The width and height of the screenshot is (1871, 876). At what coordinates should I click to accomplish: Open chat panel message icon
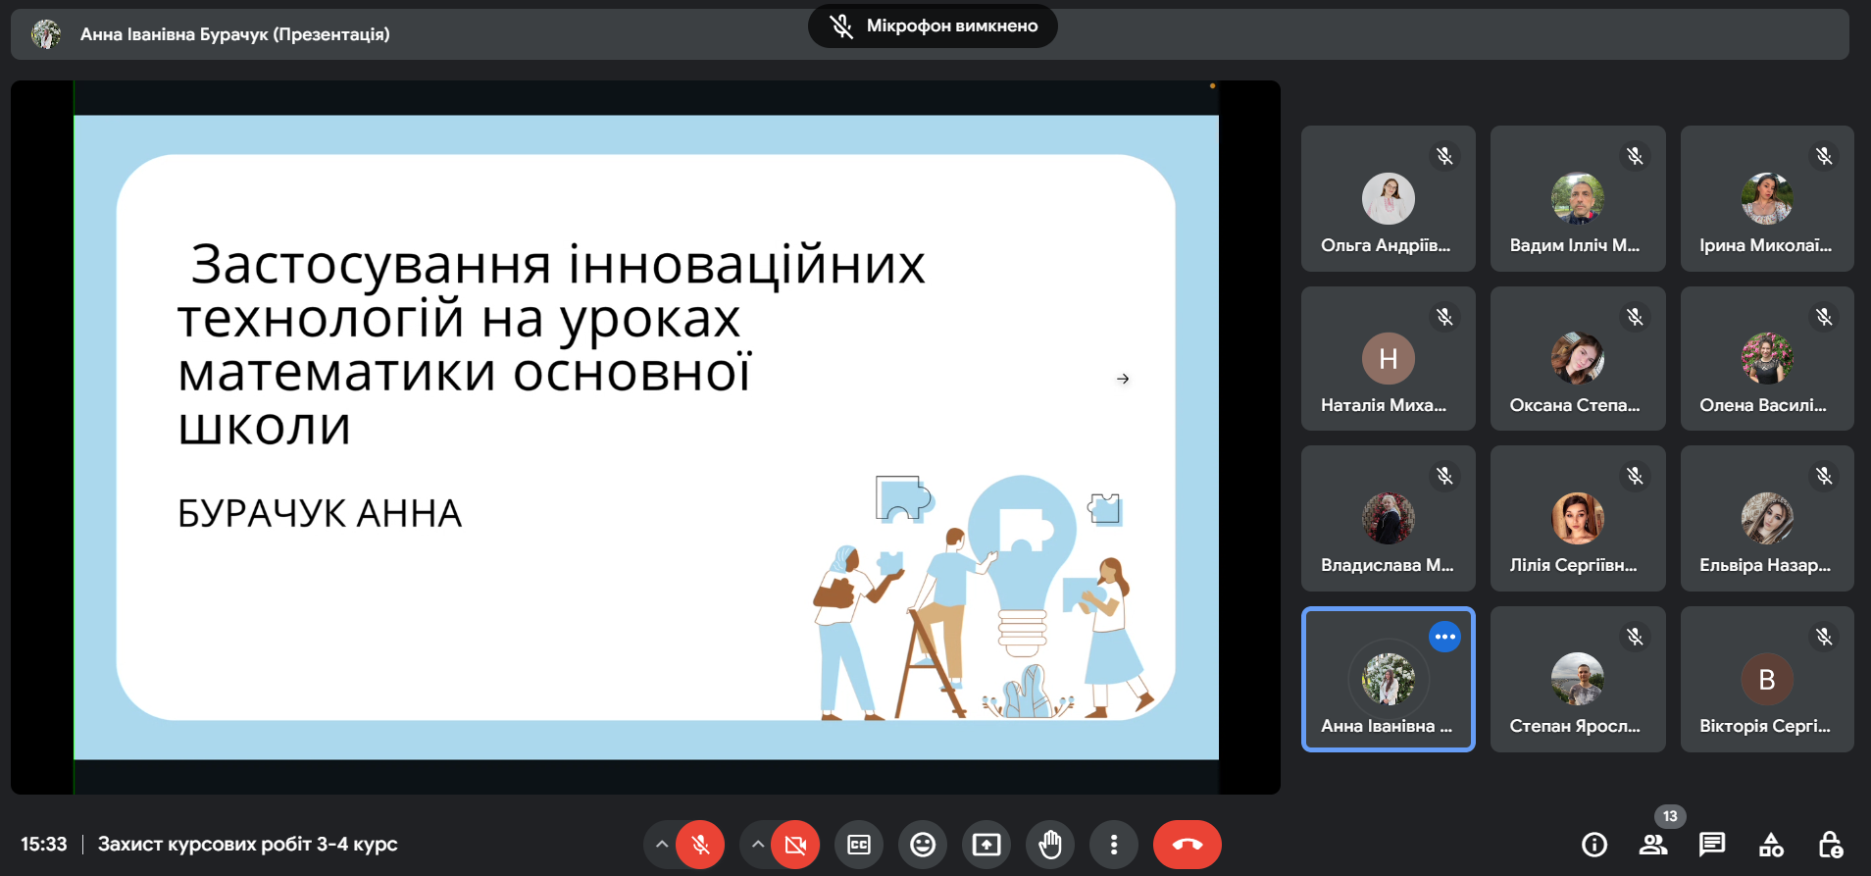(1712, 845)
